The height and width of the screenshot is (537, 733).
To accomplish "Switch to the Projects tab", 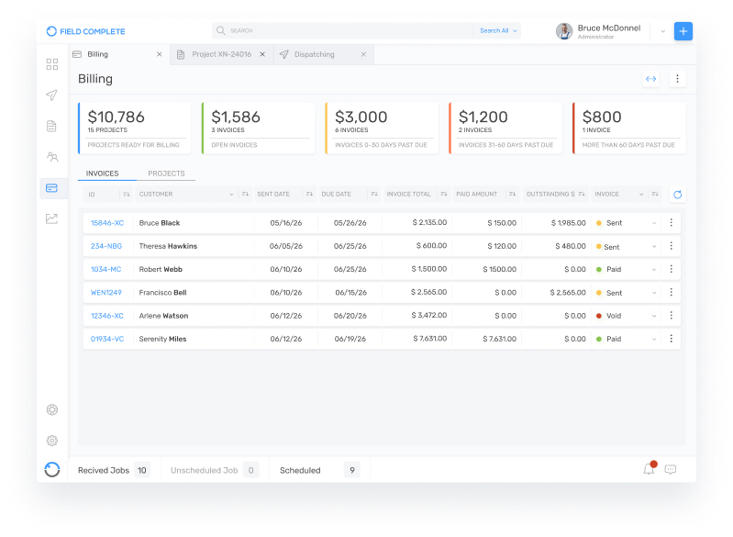I will 166,173.
